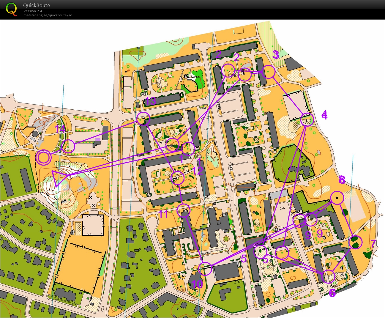Viewport: 385px width, 318px height.
Task: Select control circle 8 with black dot
Action: (337, 198)
